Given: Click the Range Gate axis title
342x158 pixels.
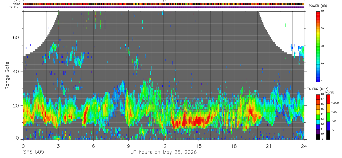Looking at the screenshot, I should click(x=7, y=76).
